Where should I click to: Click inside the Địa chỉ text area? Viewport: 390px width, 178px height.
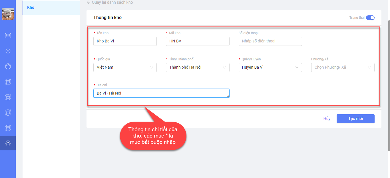click(161, 93)
